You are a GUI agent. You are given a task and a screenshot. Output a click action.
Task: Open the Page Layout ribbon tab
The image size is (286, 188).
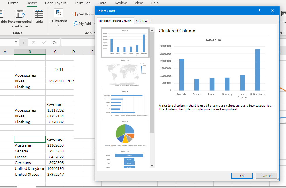coord(55,3)
